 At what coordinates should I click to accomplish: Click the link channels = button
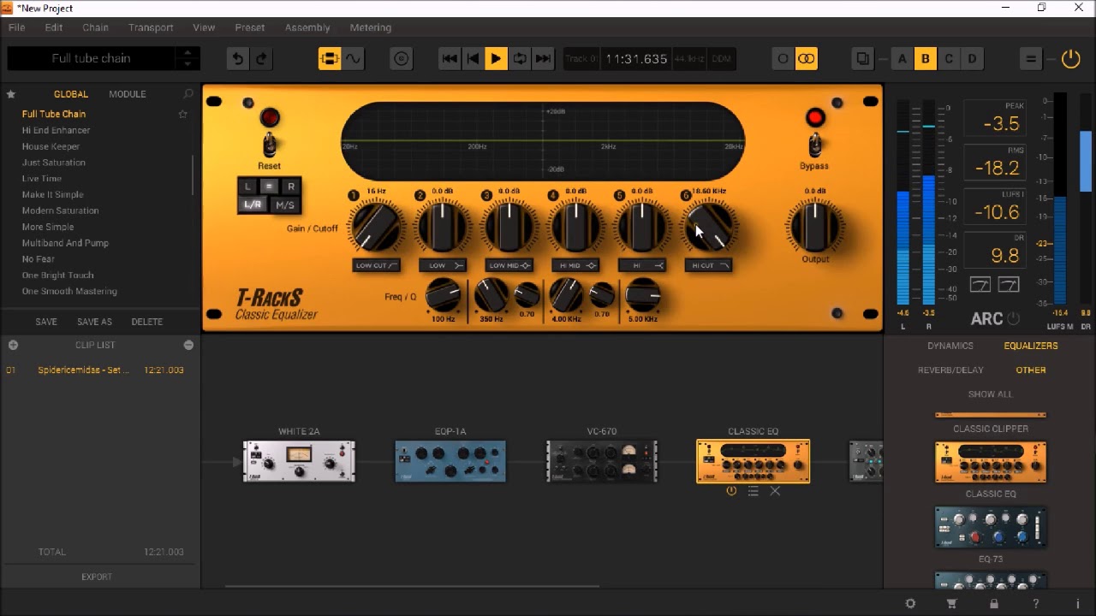[x=269, y=187]
